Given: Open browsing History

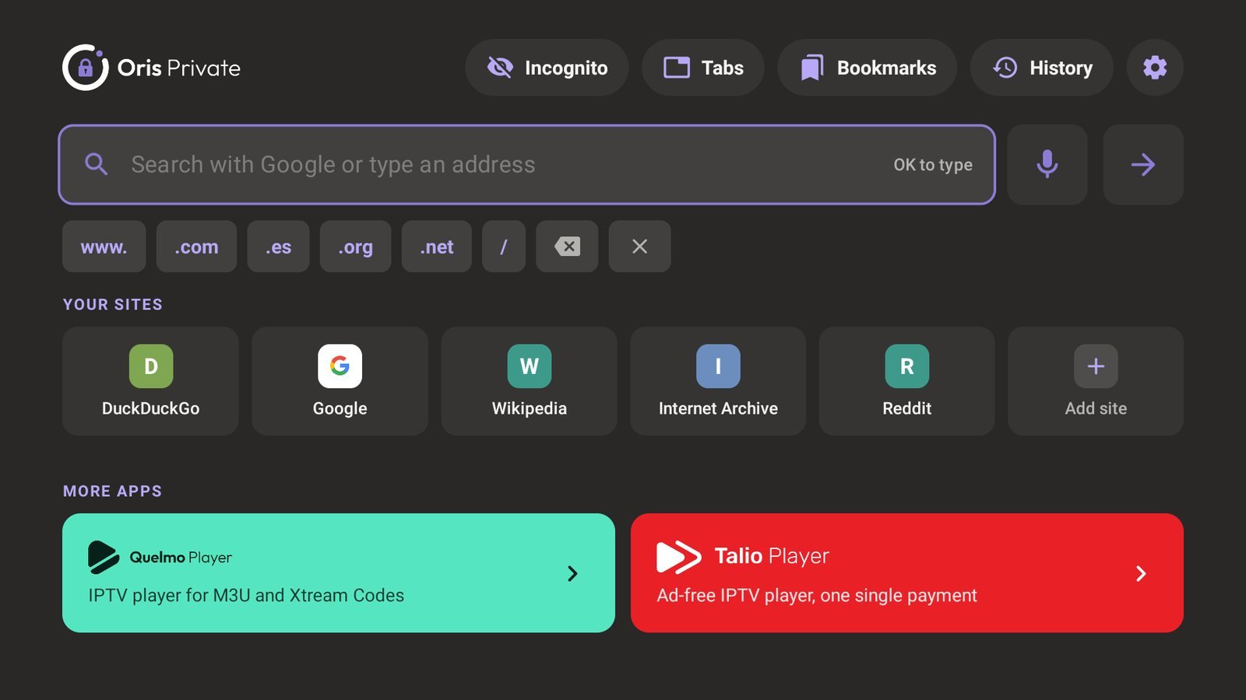Looking at the screenshot, I should click(1042, 68).
